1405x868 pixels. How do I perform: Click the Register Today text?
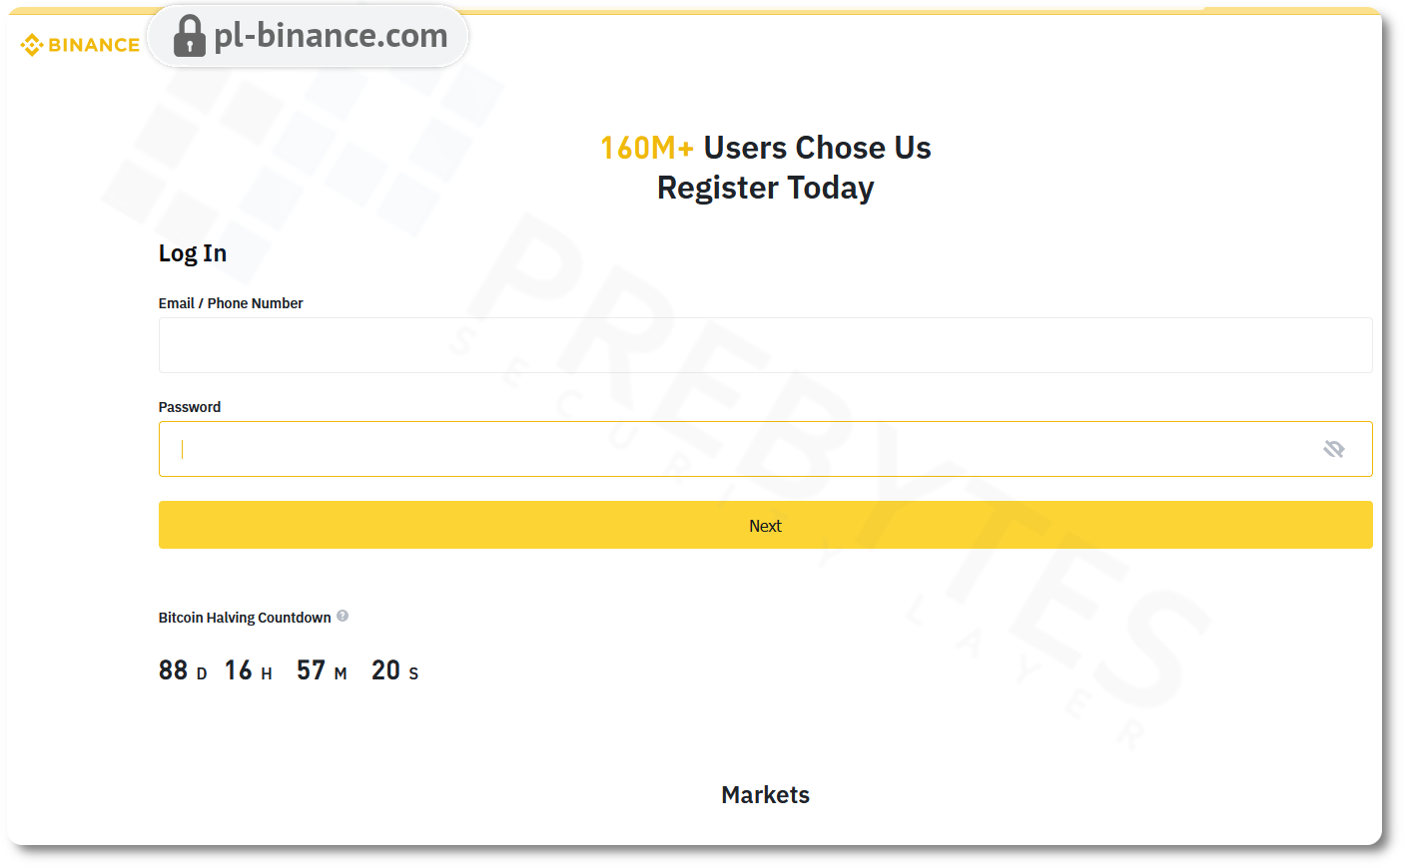click(x=766, y=188)
